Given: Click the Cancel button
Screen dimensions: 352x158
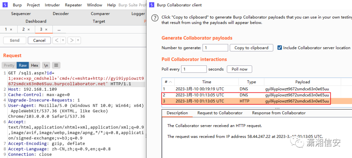Looking at the screenshot, I should 39,41.
